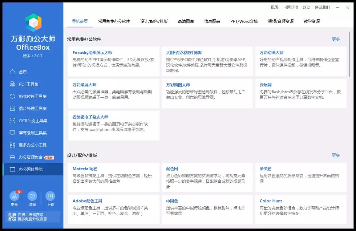Open the screen recording tools icon
Image resolution: width=356 pixels, height=231 pixels.
click(13, 133)
